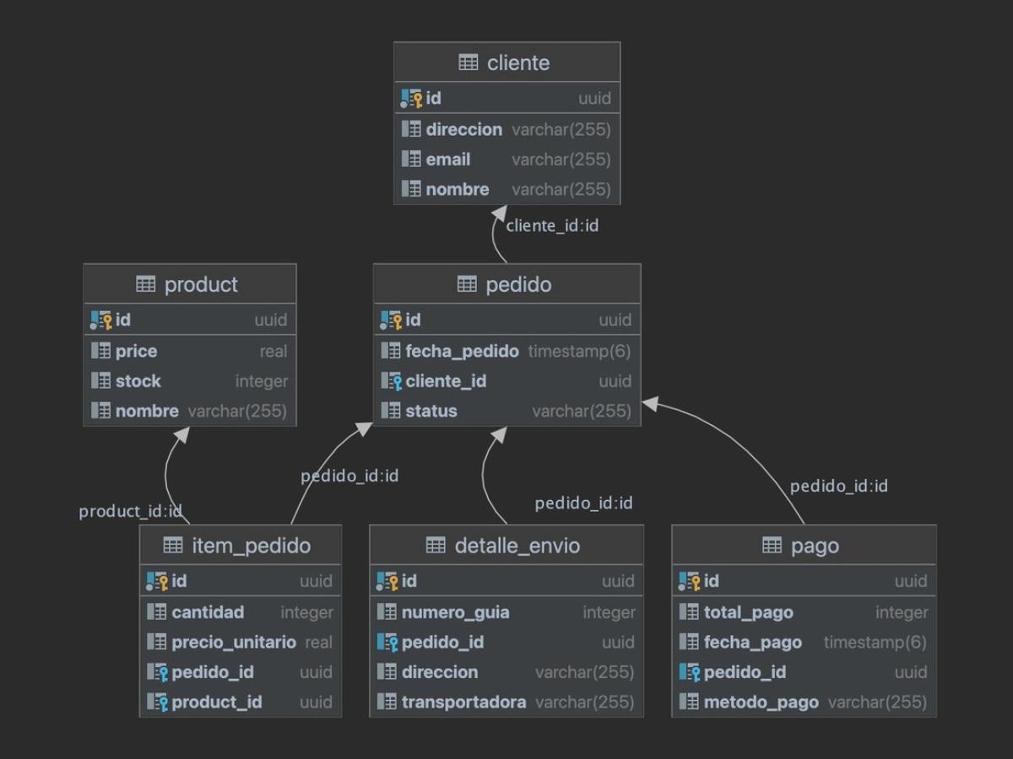Click the column icon next to numero_guia
Image resolution: width=1013 pixels, height=759 pixels.
click(387, 612)
